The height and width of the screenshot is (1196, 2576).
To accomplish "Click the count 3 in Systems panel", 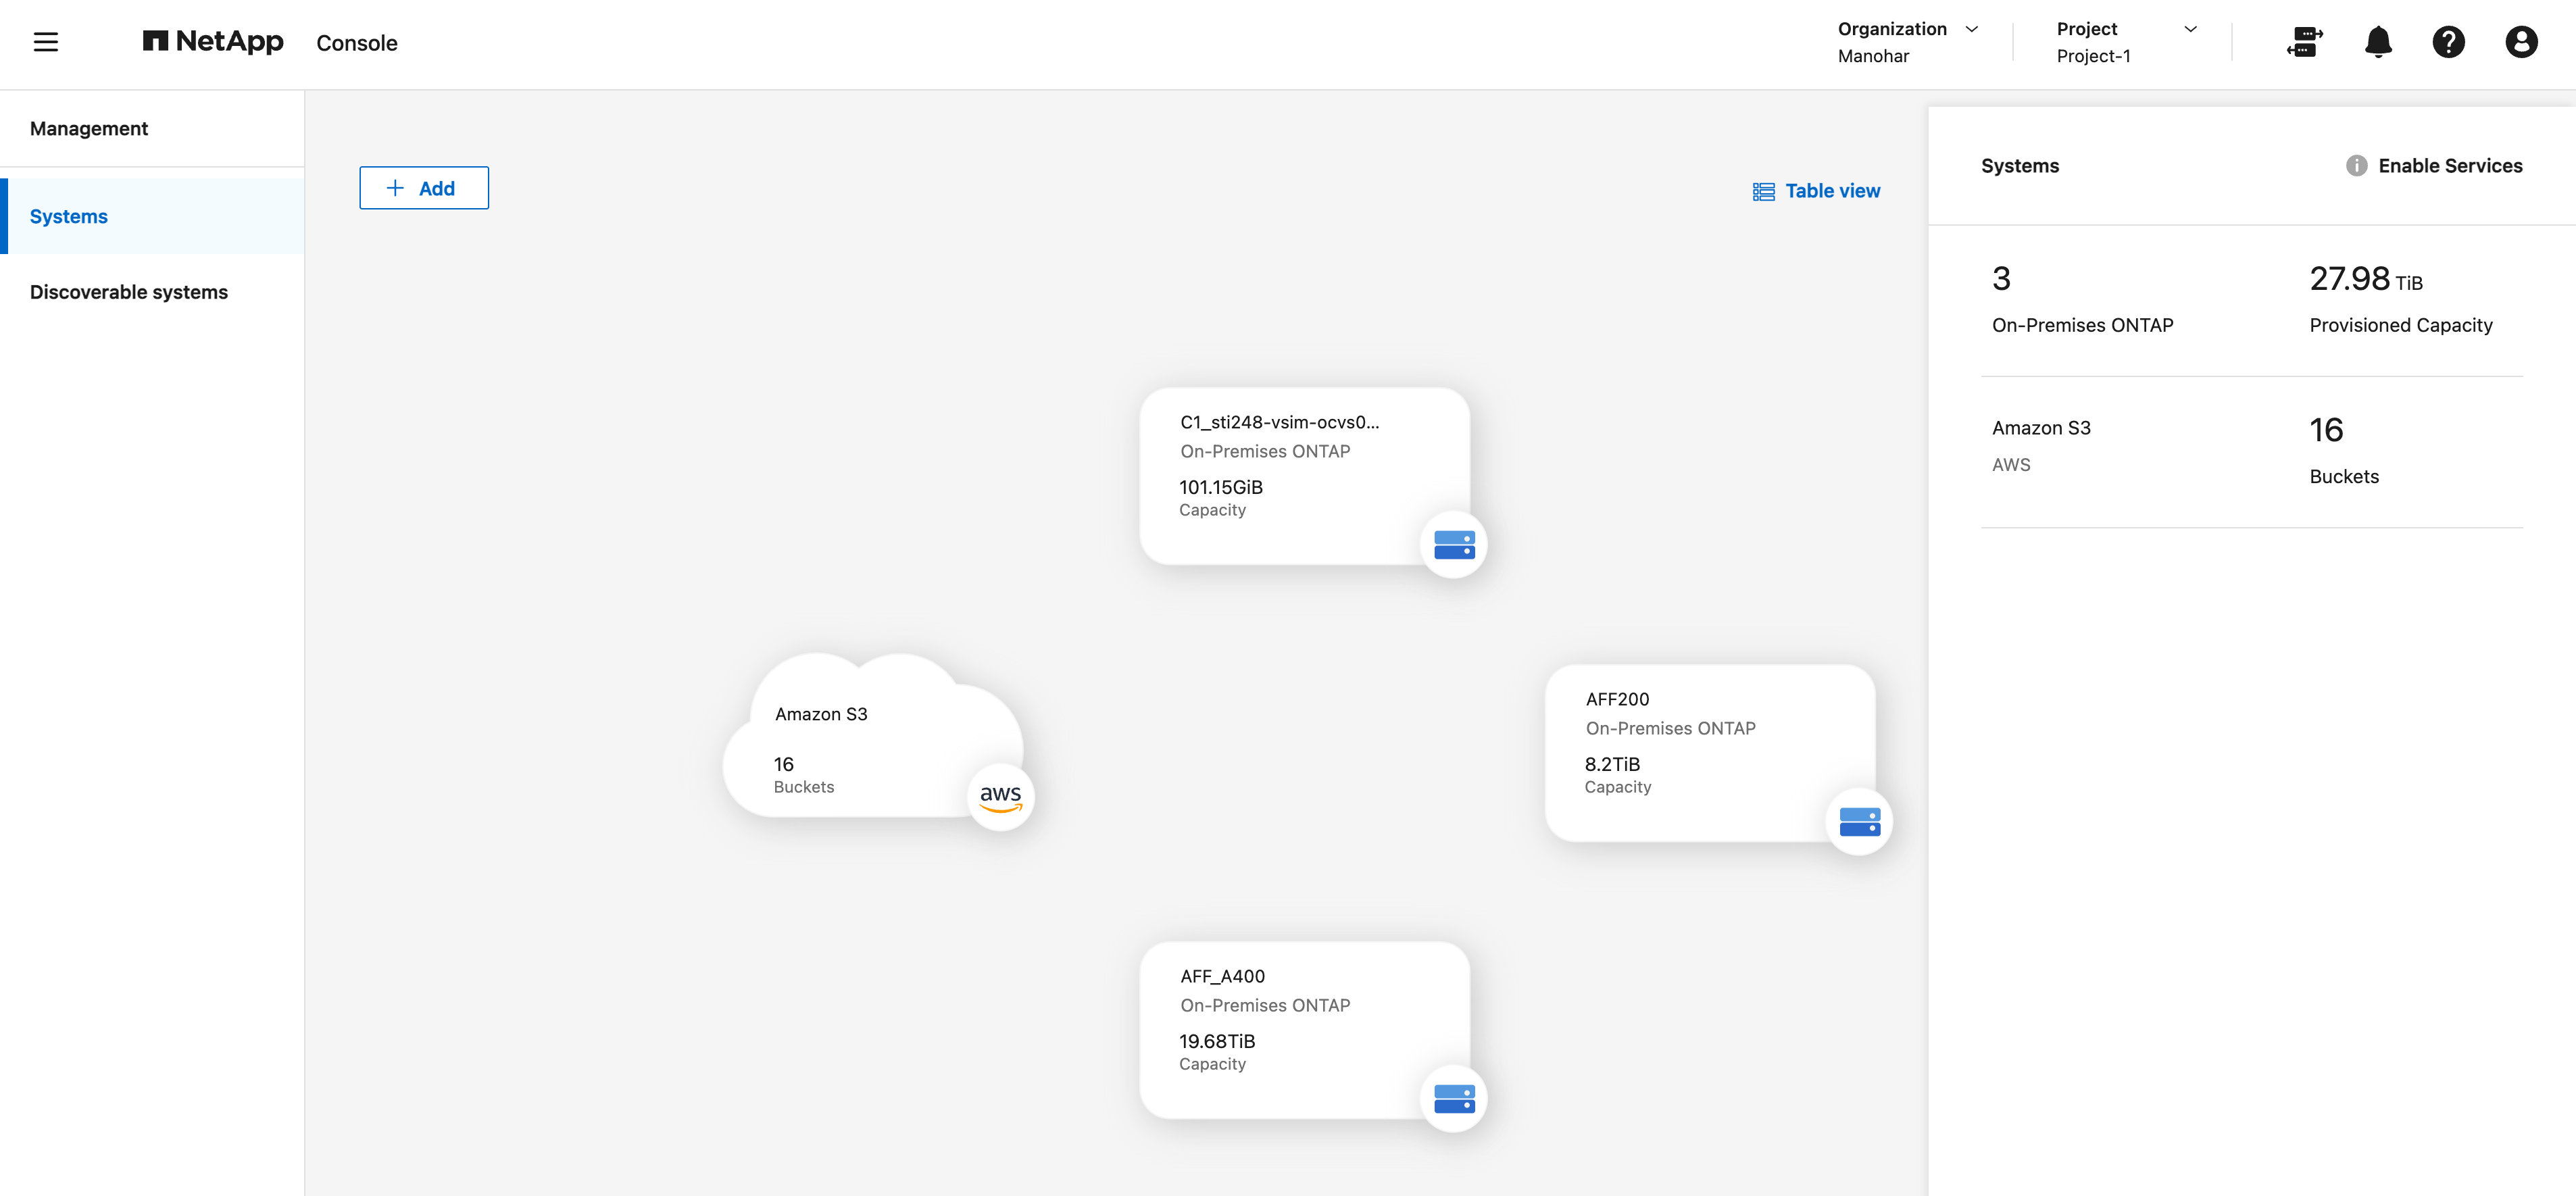I will [2001, 278].
